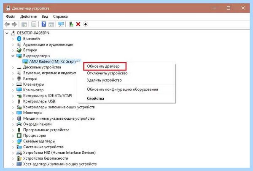
Task: Select Программные устройства row
Action: click(x=46, y=130)
